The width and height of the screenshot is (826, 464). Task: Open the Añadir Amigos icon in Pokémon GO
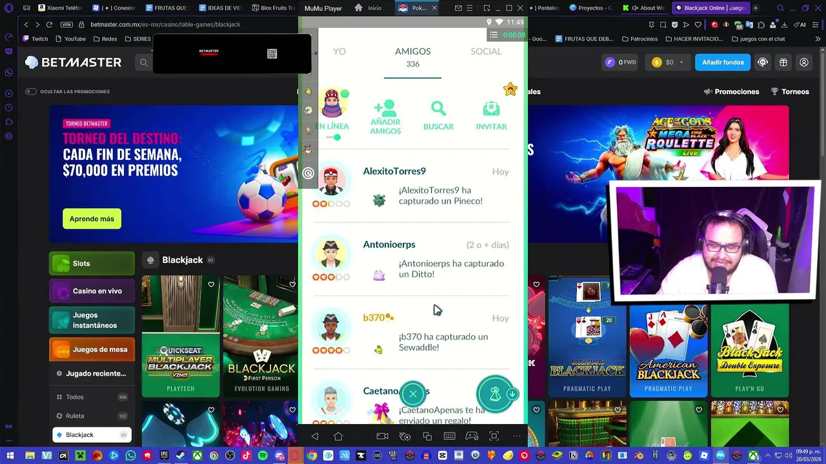click(385, 117)
